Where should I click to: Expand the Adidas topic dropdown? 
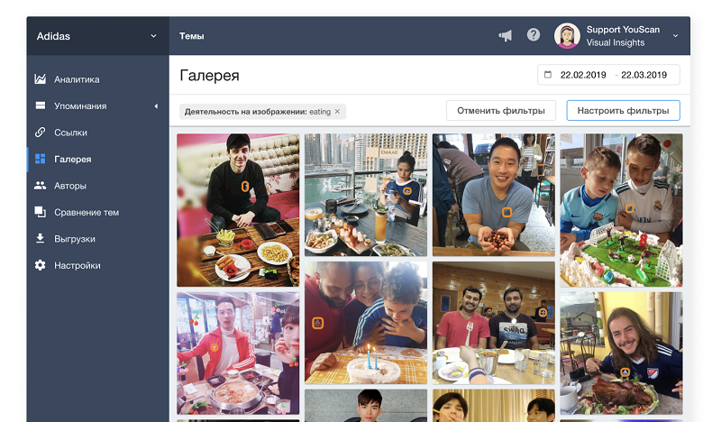click(153, 36)
